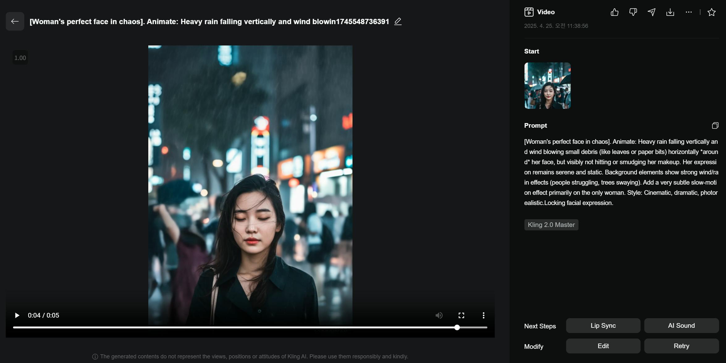
Task: Open the Start frame thumbnail
Action: (x=547, y=86)
